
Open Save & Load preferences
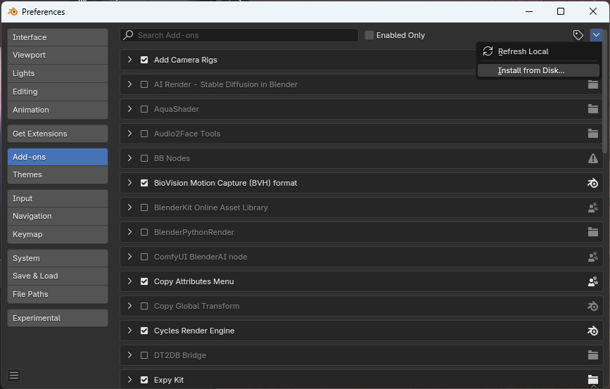point(58,276)
